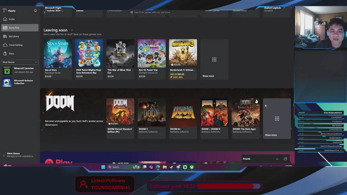Go to Home in sidebar
The width and height of the screenshot is (347, 195).
point(20,19)
